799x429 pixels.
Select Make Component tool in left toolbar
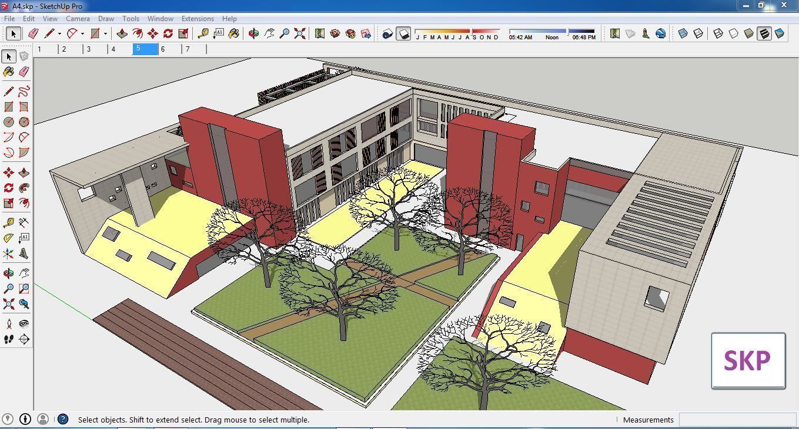(24, 56)
